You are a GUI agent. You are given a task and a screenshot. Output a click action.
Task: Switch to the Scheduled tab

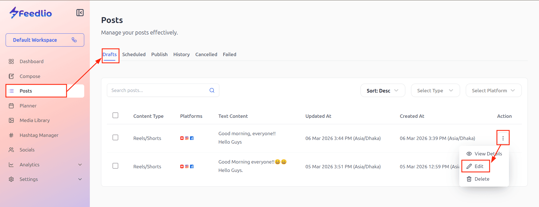click(134, 54)
